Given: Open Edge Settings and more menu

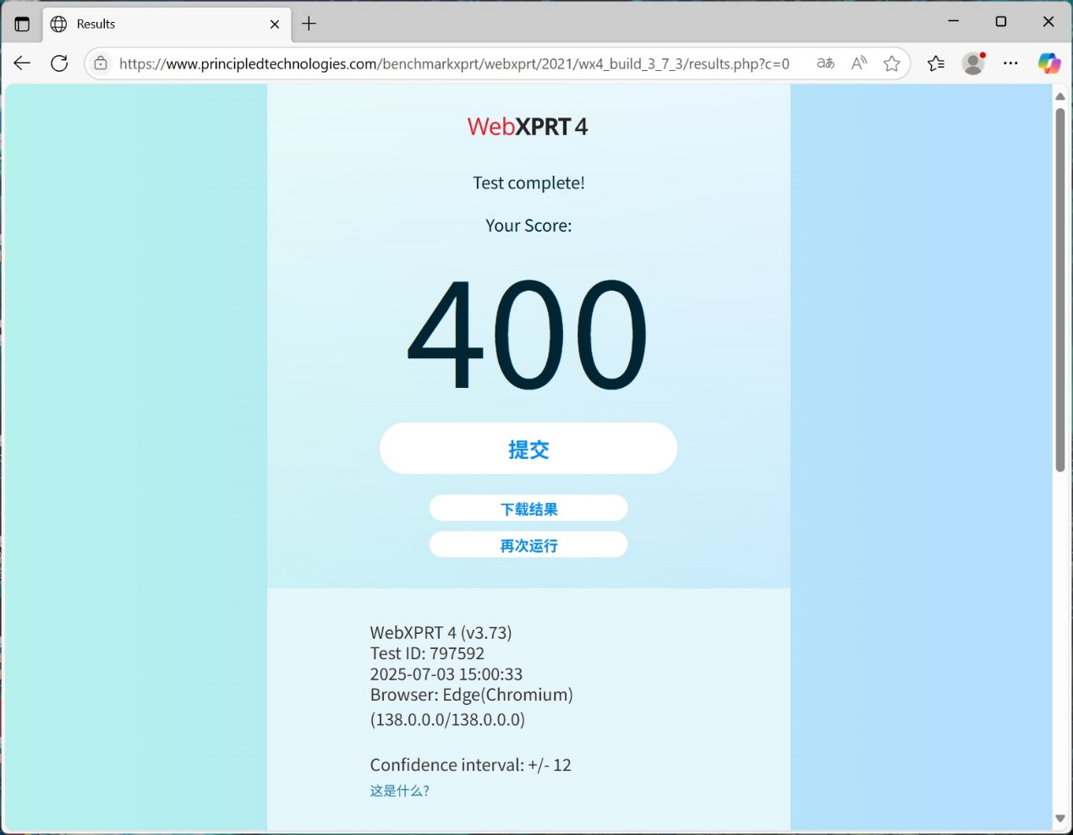Looking at the screenshot, I should click(x=1011, y=63).
